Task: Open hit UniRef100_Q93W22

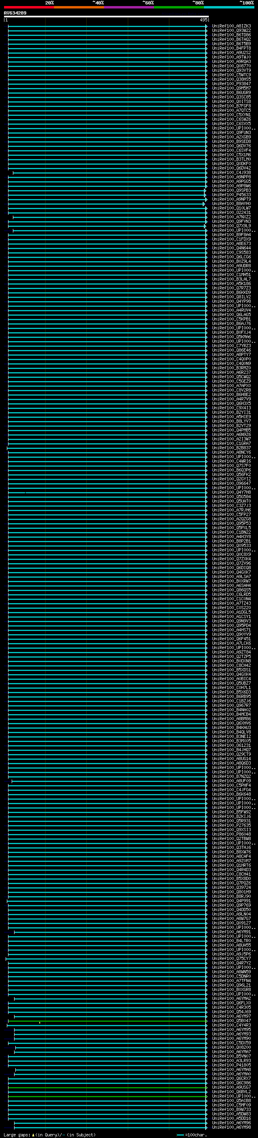Action: click(x=231, y=31)
